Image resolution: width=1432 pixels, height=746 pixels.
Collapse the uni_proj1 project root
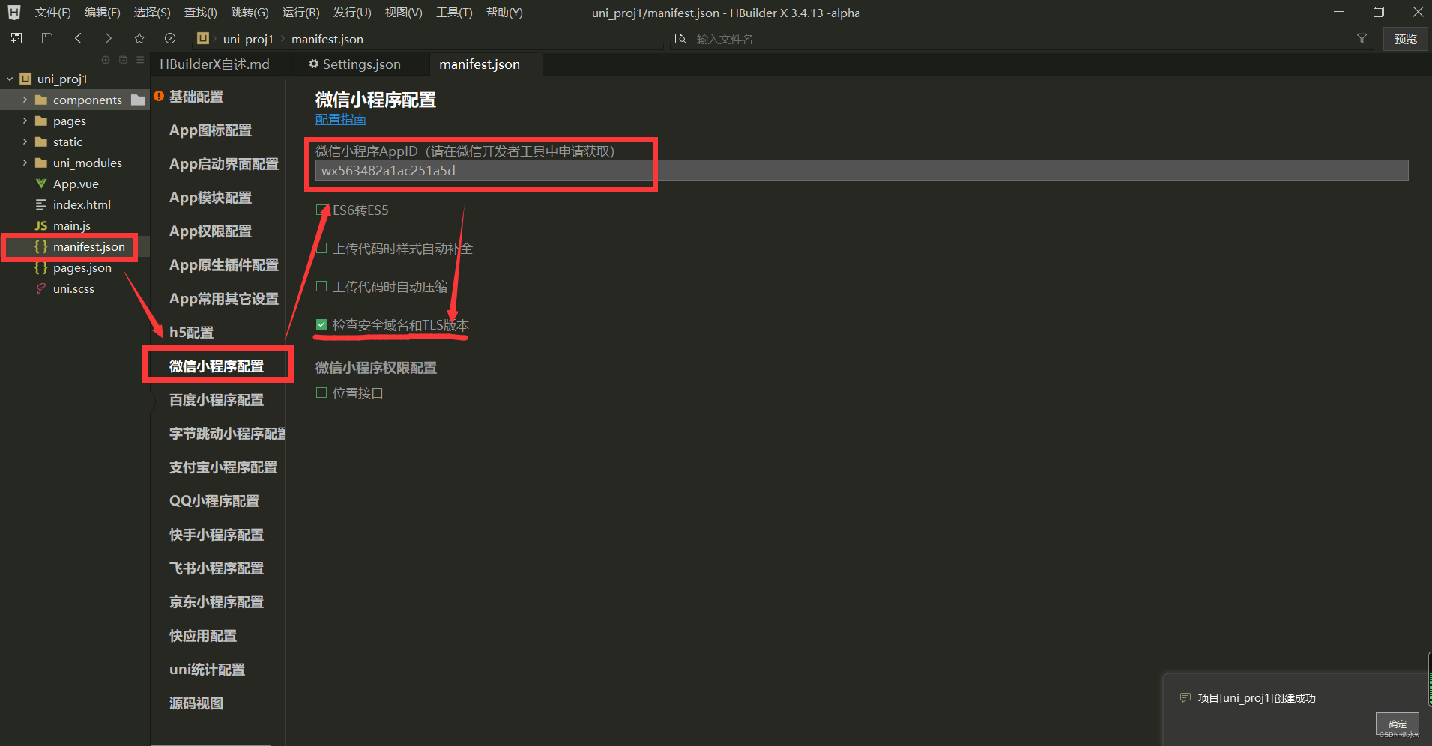click(x=10, y=79)
